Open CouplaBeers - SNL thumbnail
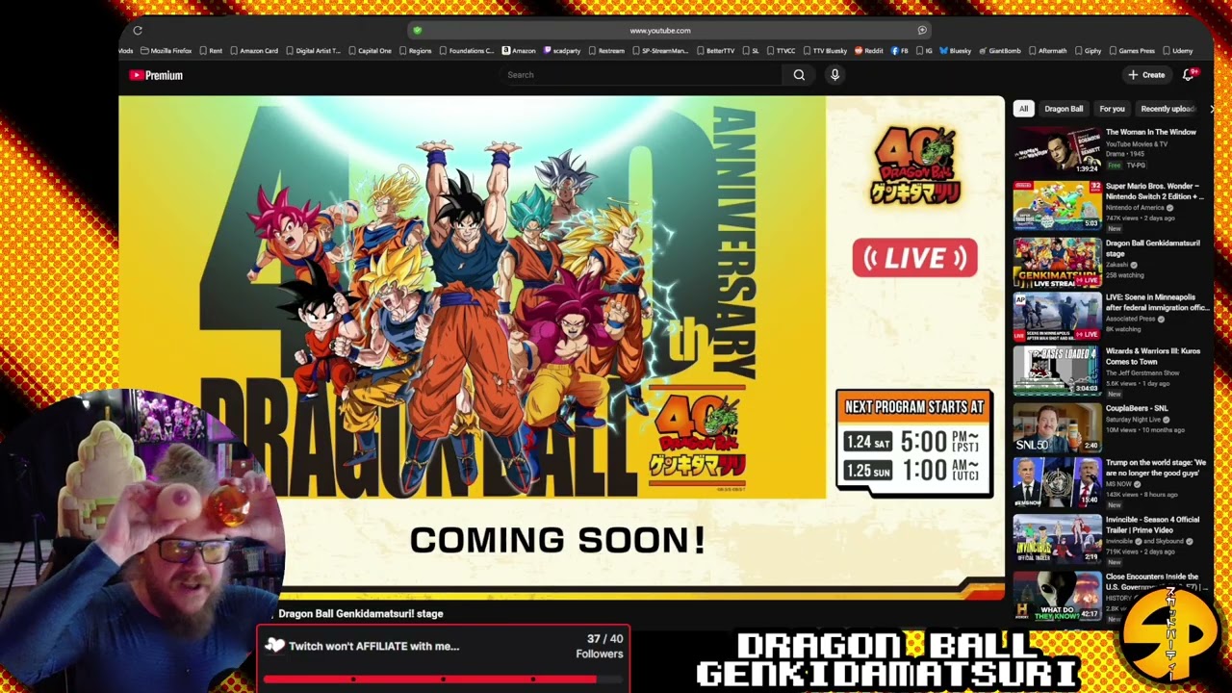 point(1057,427)
